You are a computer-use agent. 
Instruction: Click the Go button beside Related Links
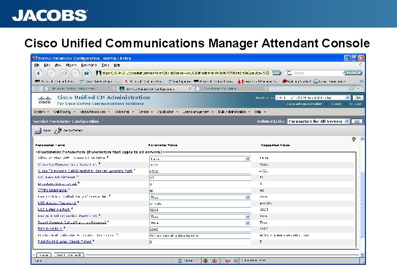point(357,121)
